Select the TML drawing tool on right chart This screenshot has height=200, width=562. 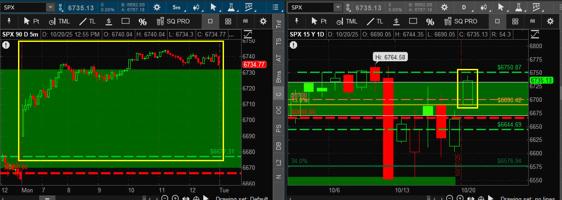pos(347,21)
